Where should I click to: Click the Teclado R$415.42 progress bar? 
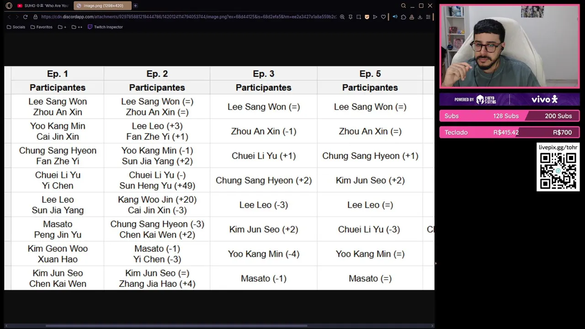510,133
